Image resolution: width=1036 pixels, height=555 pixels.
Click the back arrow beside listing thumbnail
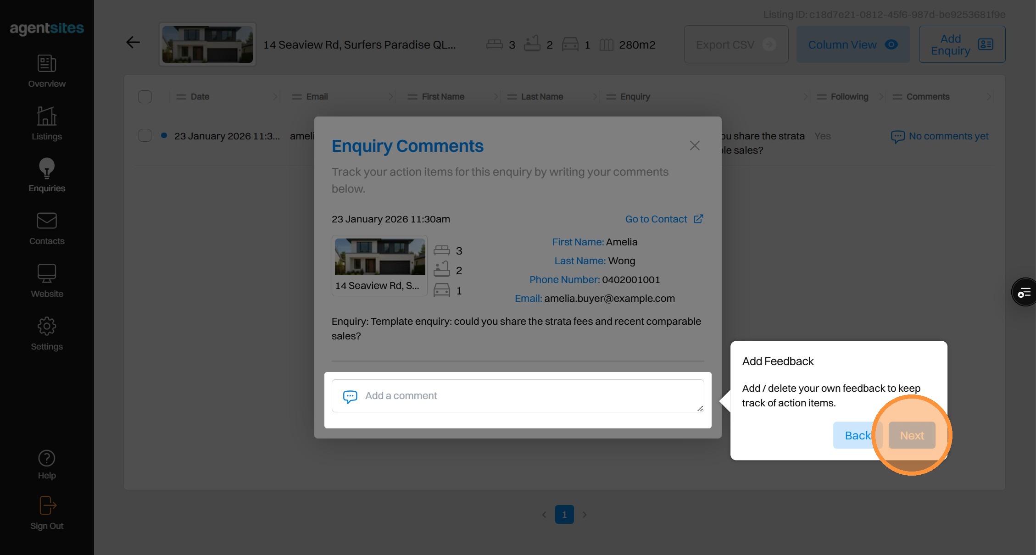133,43
